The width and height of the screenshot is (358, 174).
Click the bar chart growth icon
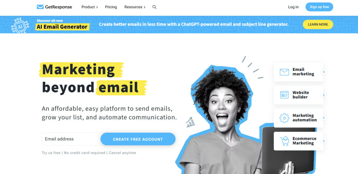(190, 122)
